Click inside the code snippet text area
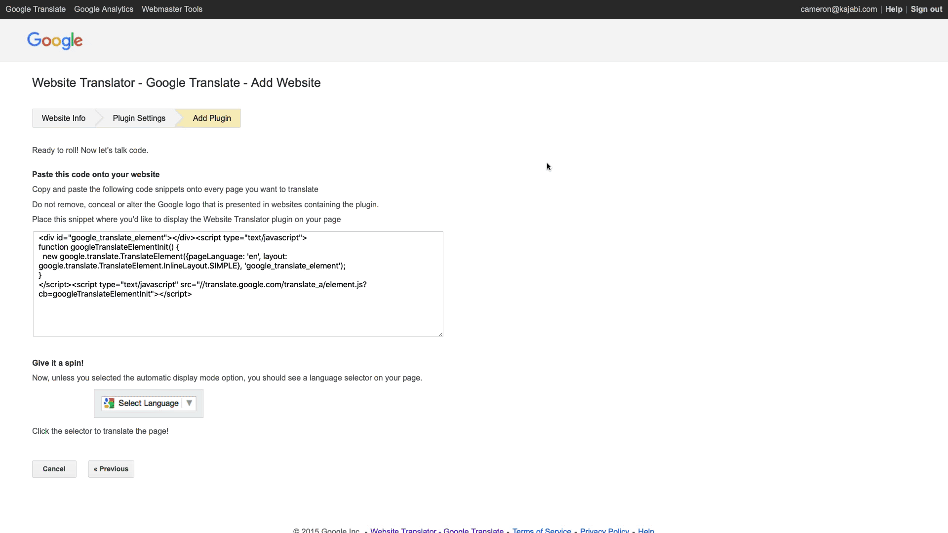The width and height of the screenshot is (948, 533). coord(237,311)
